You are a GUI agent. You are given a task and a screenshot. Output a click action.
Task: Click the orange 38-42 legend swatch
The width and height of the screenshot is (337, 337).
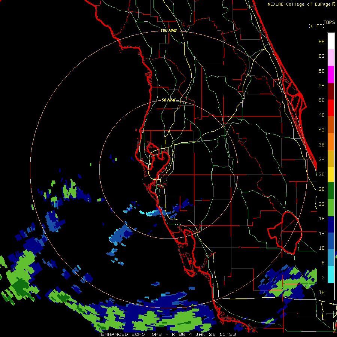point(331,142)
